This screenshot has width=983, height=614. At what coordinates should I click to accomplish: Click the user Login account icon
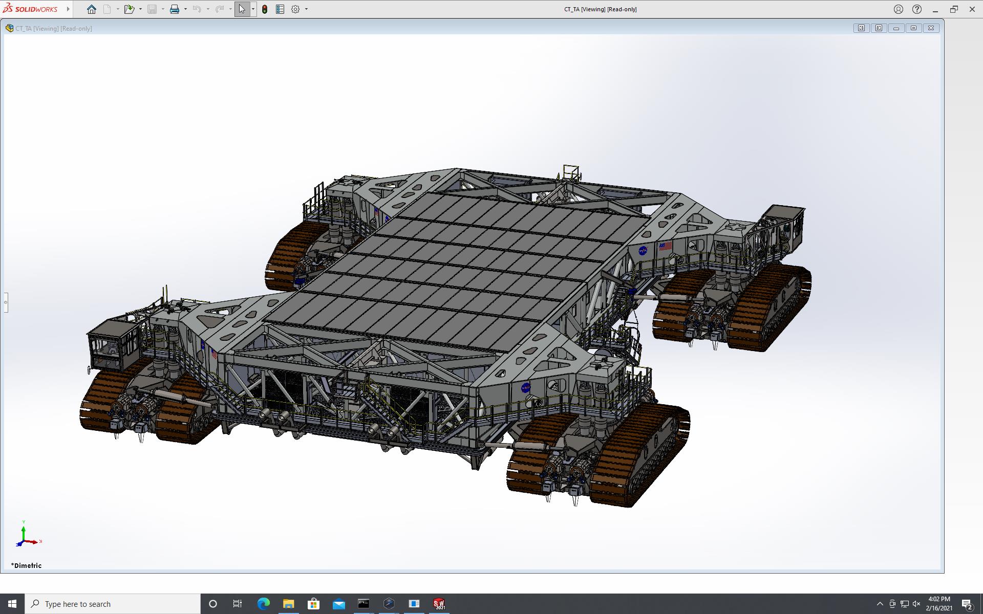(899, 9)
